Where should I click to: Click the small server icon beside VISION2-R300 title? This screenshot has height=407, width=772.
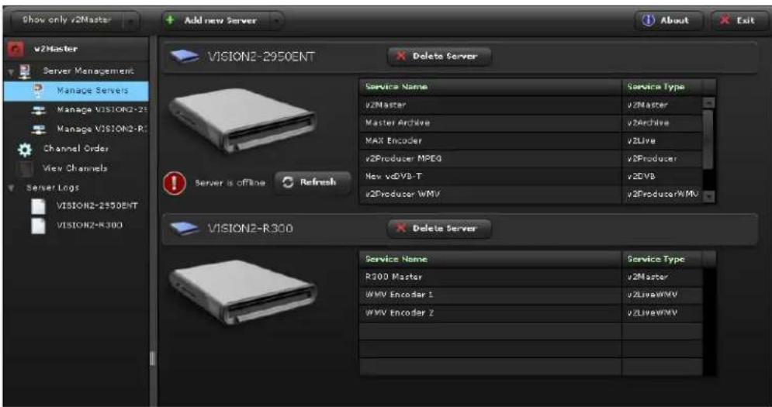pyautogui.click(x=185, y=229)
